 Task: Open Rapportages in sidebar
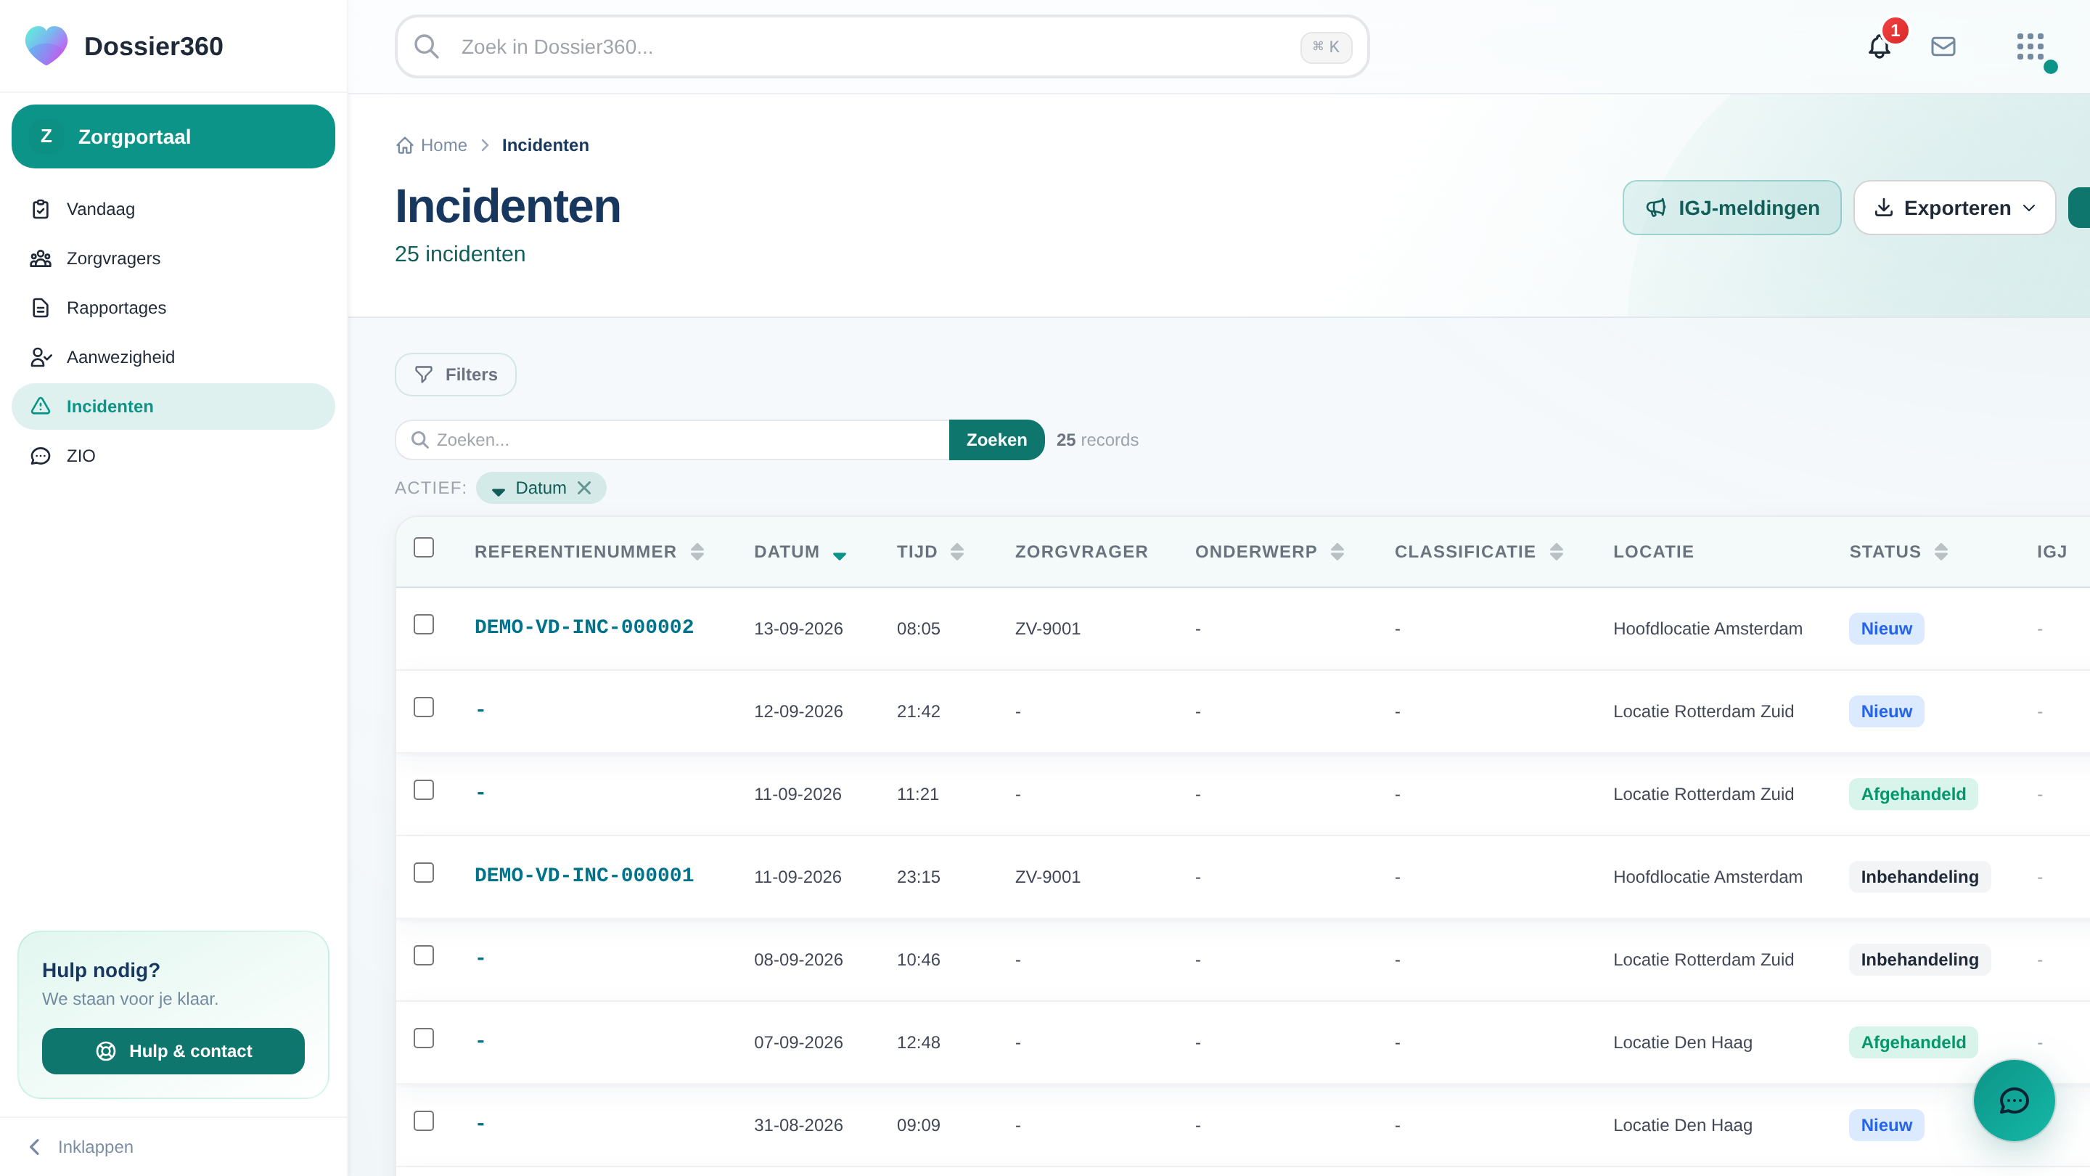click(173, 309)
